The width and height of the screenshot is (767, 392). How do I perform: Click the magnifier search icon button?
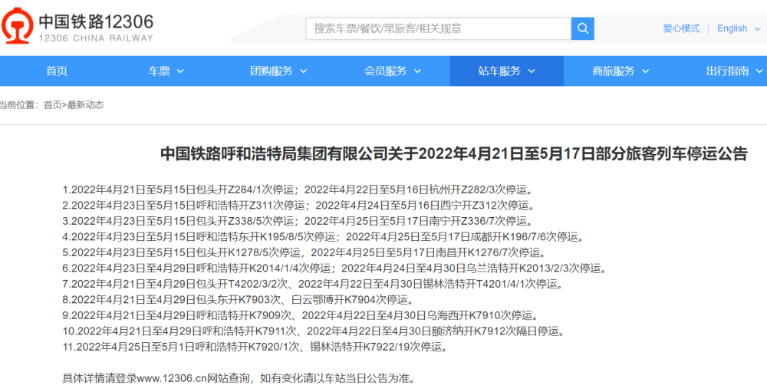tap(583, 29)
